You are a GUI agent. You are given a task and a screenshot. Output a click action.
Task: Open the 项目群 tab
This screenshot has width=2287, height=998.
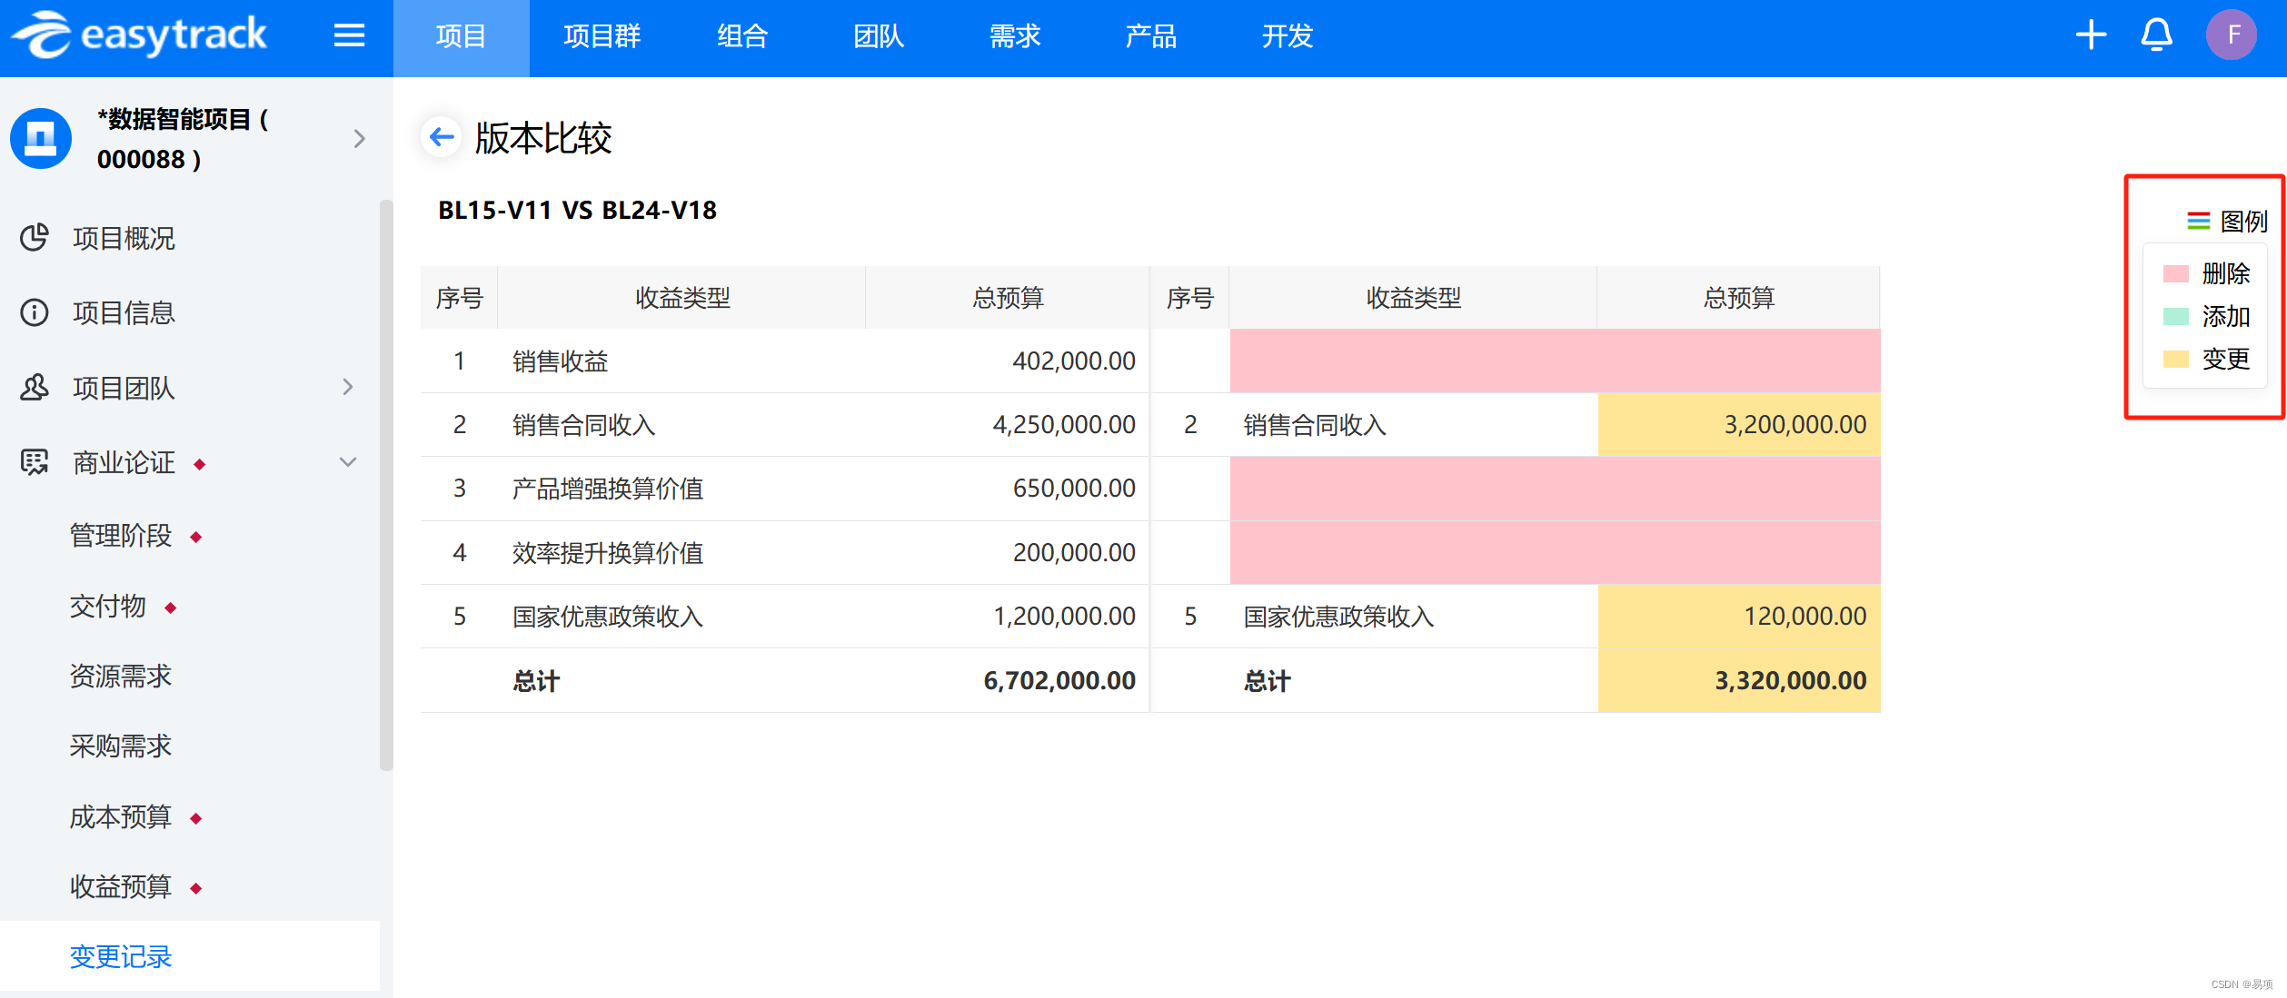[x=602, y=37]
